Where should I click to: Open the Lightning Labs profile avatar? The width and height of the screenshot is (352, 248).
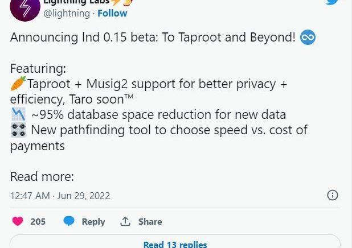pyautogui.click(x=25, y=8)
